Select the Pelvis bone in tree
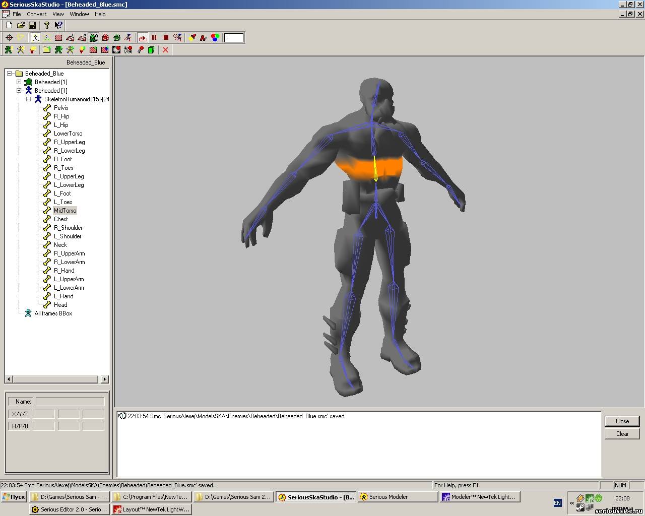 click(61, 108)
